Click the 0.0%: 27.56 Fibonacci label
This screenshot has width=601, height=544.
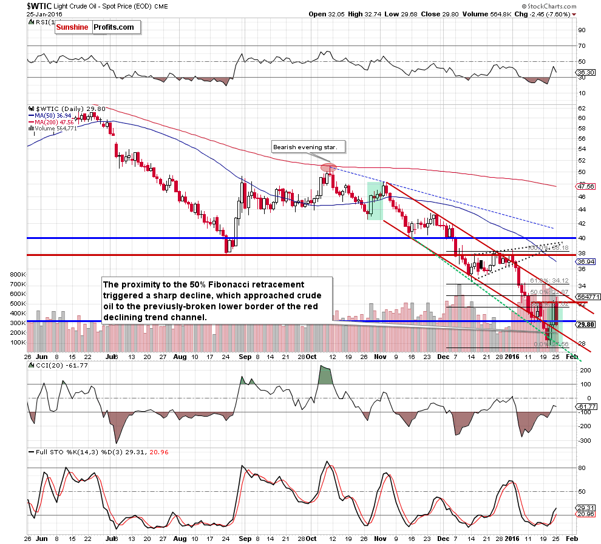coord(551,344)
